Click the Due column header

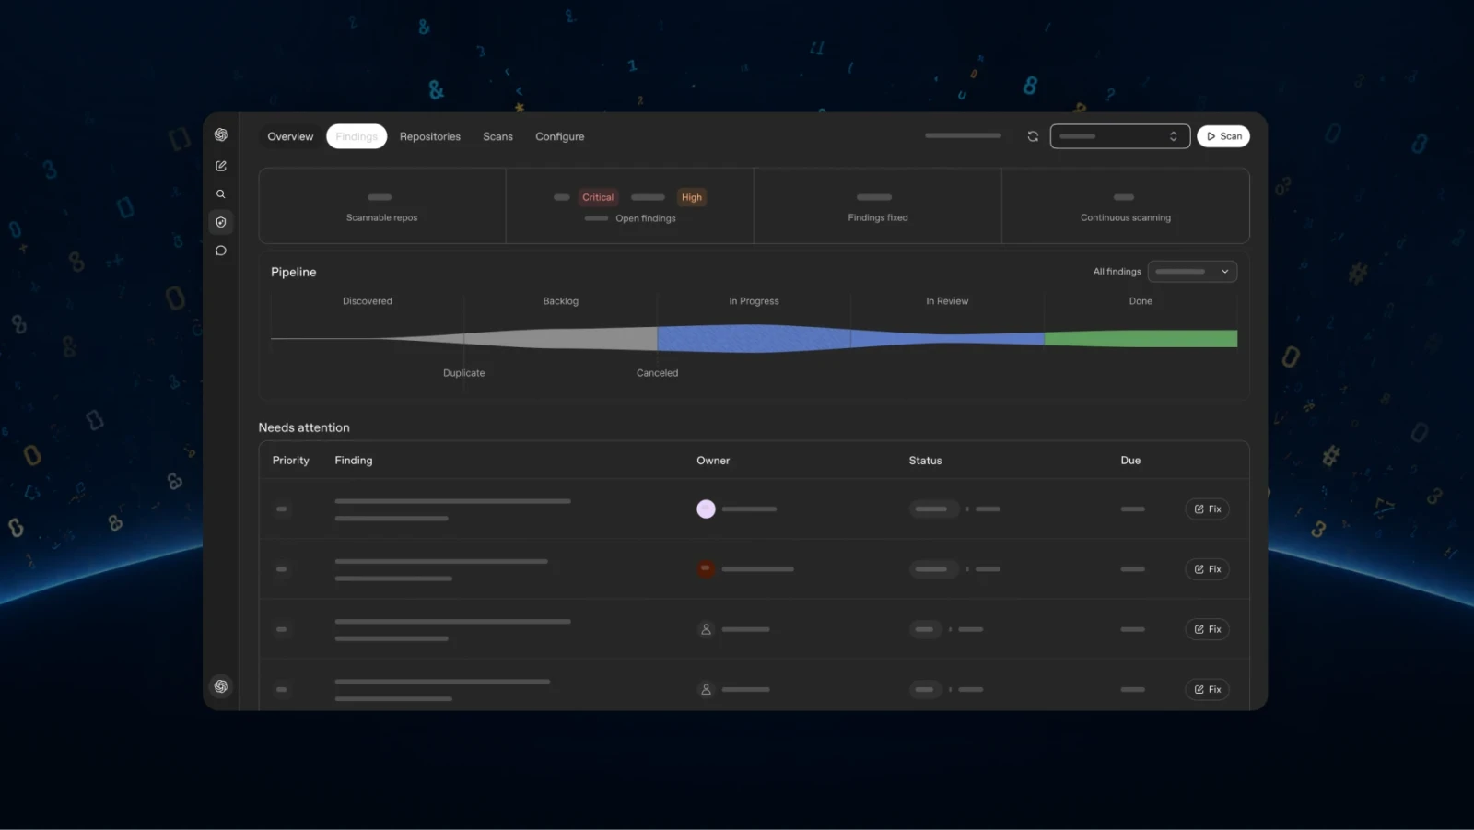click(1130, 461)
